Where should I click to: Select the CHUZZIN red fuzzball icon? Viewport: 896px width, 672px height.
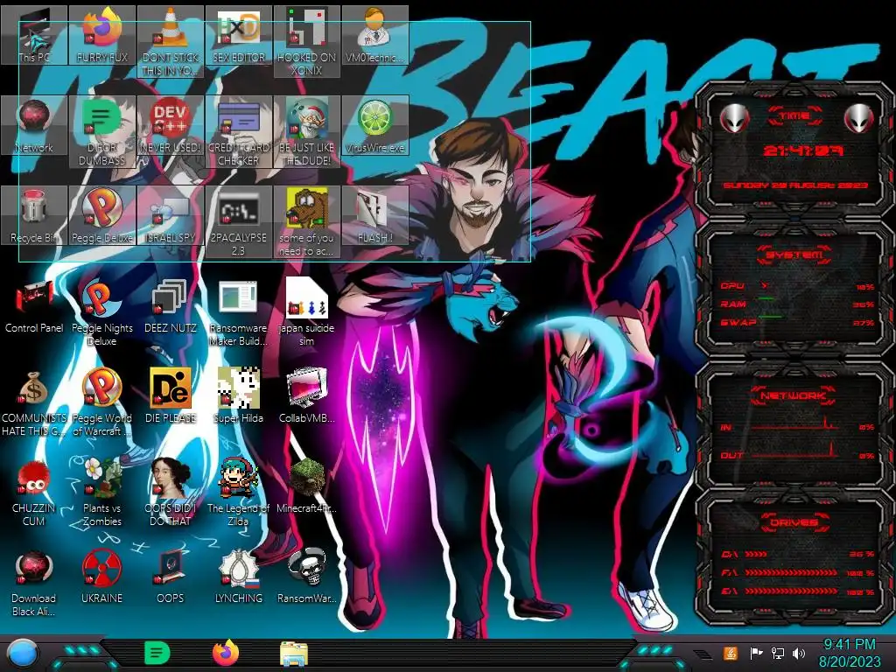[34, 492]
